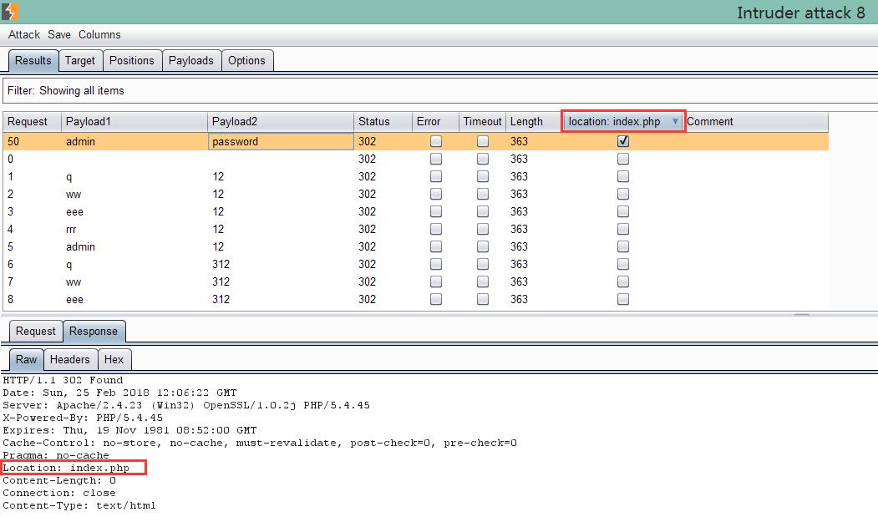Expand the location: index.php column dropdown arrow
This screenshot has height=517, width=878.
point(675,122)
